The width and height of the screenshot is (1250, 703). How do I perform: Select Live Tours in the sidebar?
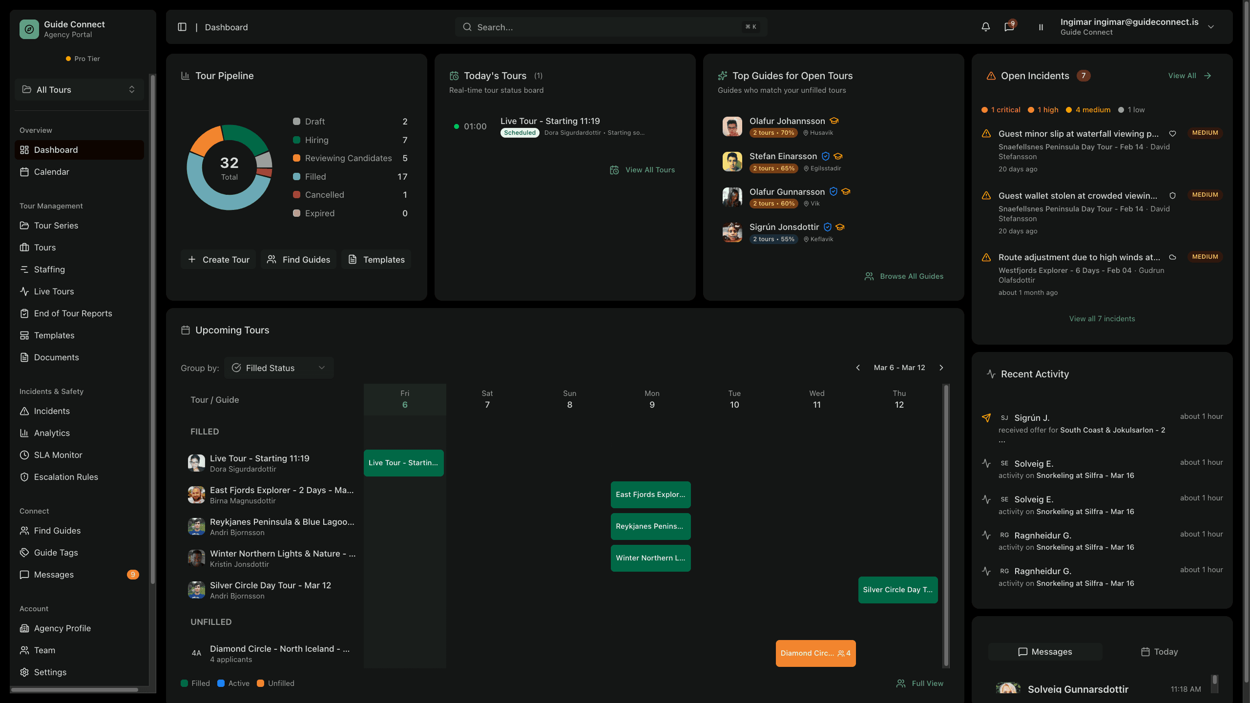point(54,291)
